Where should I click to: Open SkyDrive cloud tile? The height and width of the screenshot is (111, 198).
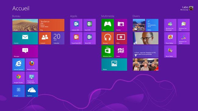[x=32, y=91]
